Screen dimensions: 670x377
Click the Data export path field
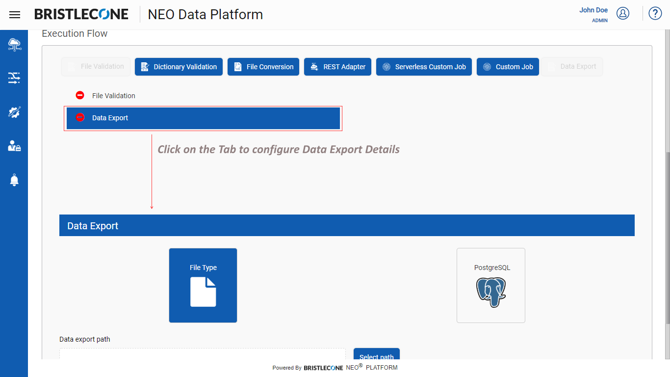pyautogui.click(x=203, y=354)
